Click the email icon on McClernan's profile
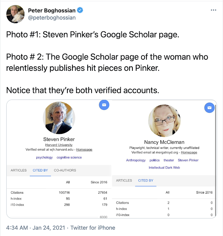 [x=209, y=108]
